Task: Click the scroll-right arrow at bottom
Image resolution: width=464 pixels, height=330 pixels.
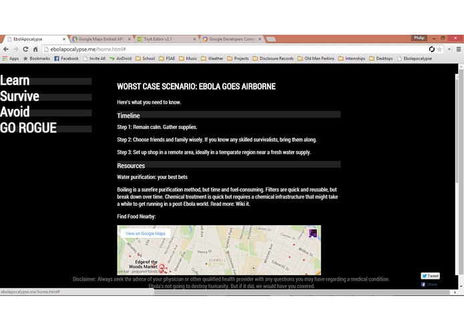Action: pyautogui.click(x=455, y=292)
